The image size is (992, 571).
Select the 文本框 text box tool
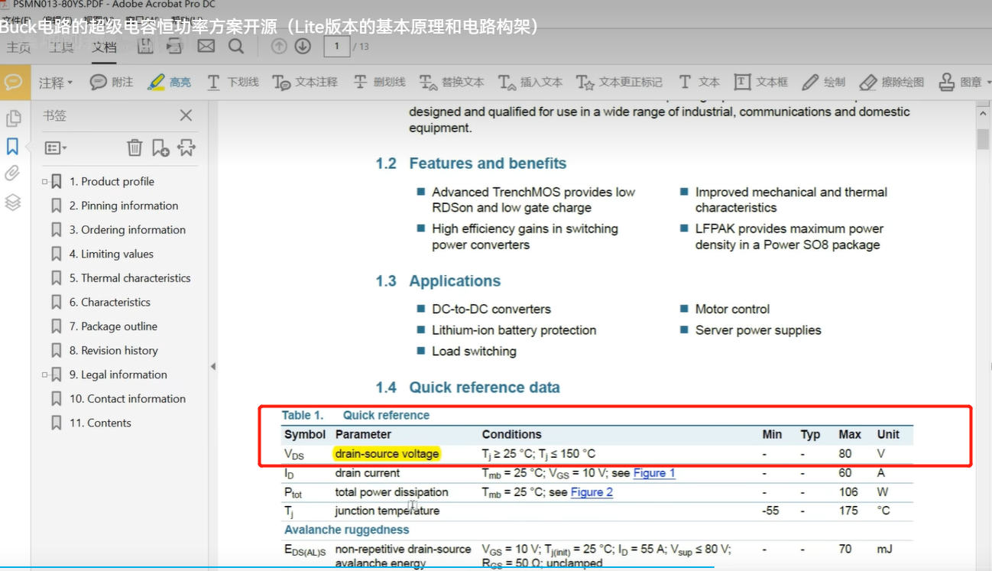[x=760, y=82]
